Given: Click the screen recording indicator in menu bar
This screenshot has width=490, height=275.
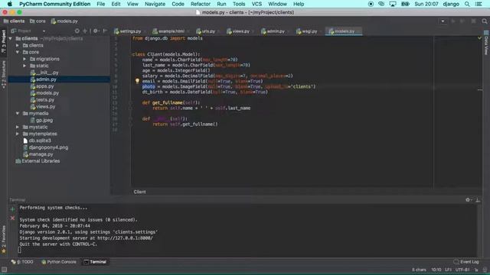Looking at the screenshot, I should click(x=371, y=4).
